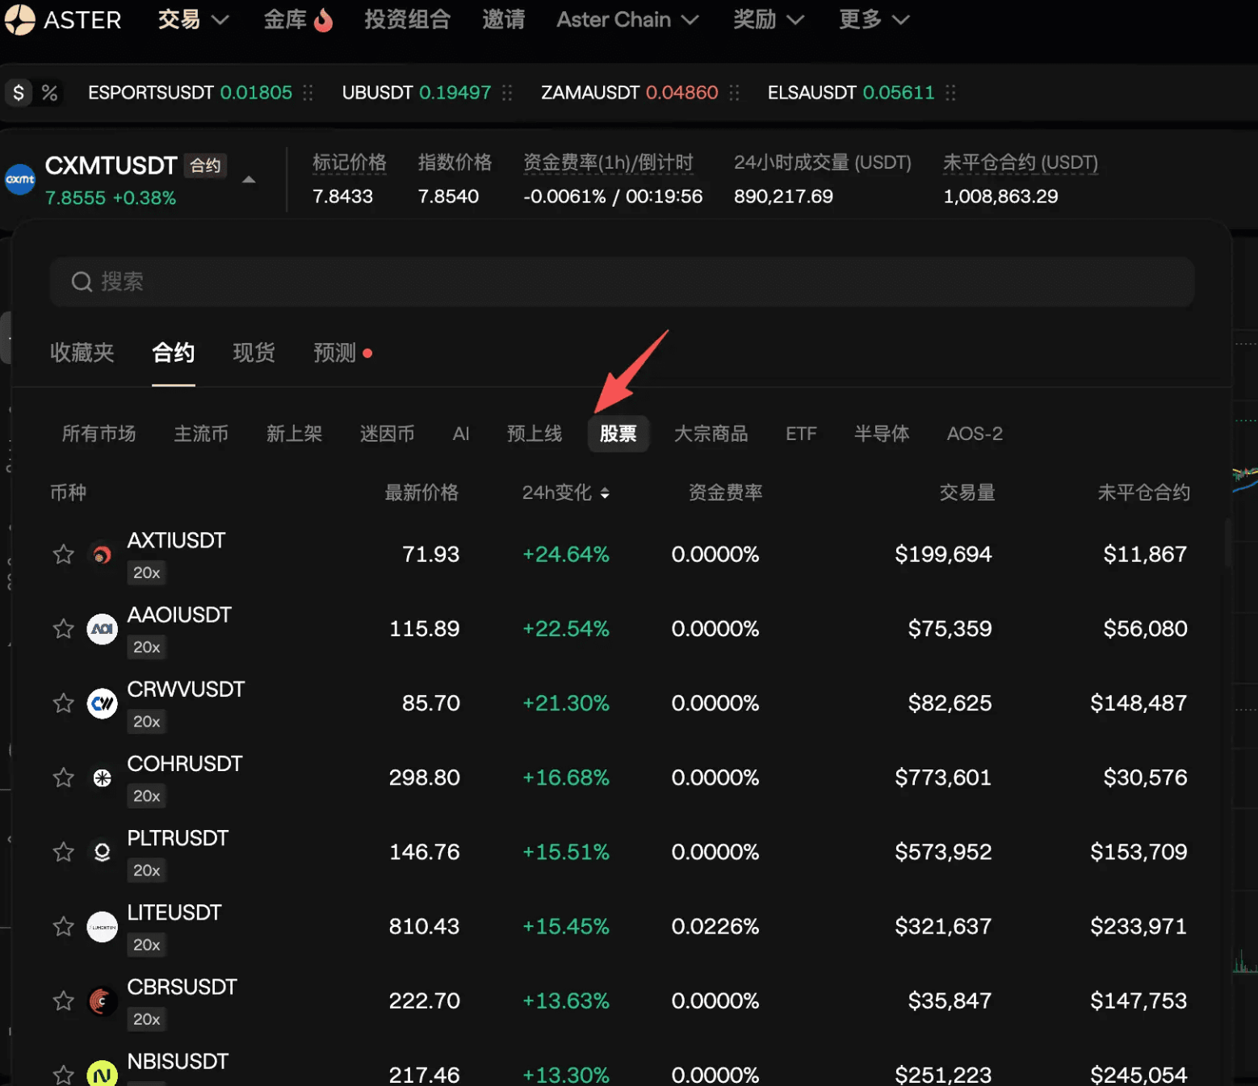1258x1086 pixels.
Task: Click the AXTIUSDT coin logo
Action: [x=102, y=555]
